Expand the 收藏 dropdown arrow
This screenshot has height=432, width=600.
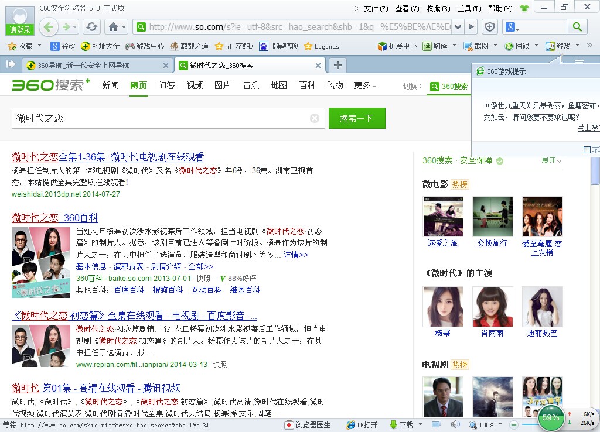(x=39, y=46)
